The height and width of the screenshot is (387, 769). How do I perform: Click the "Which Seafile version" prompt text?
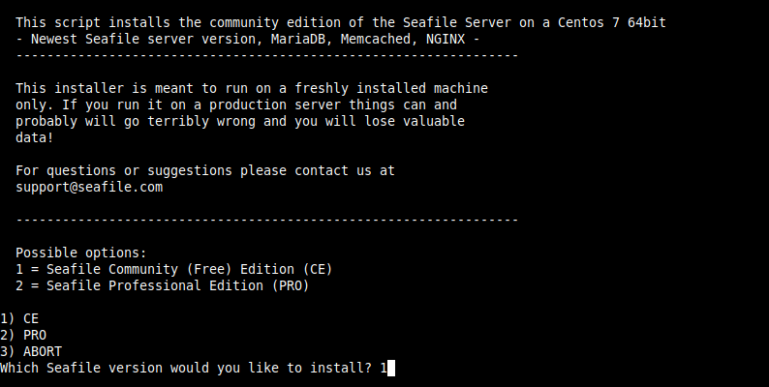coord(186,368)
